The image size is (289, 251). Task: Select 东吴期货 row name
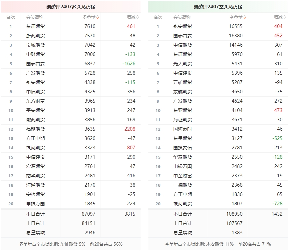coord(182,138)
